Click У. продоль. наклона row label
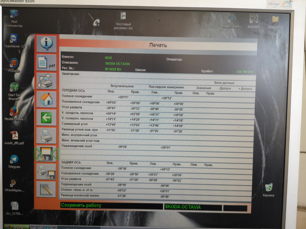The width and height of the screenshot is (306, 229). (x=77, y=113)
